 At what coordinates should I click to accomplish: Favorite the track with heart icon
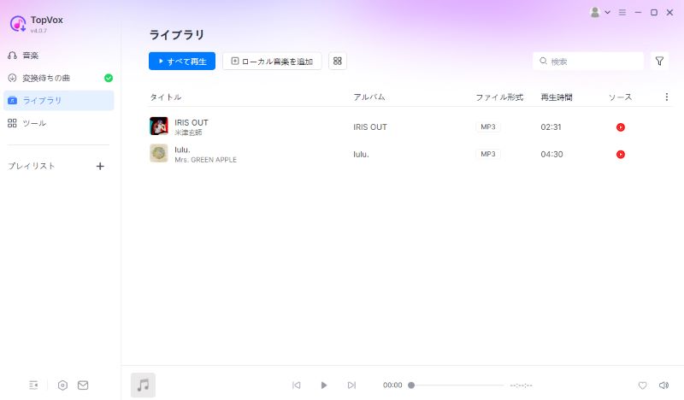(x=643, y=385)
